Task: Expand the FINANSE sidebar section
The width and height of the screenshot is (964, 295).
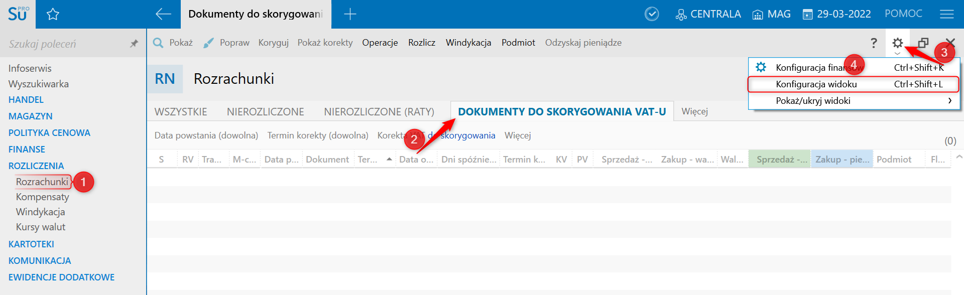Action: 27,150
